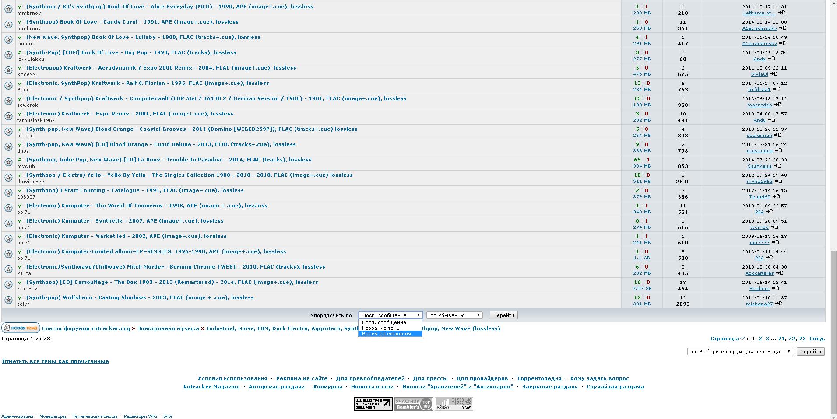Click last-post arrow icon beside Spahnru

click(x=775, y=288)
